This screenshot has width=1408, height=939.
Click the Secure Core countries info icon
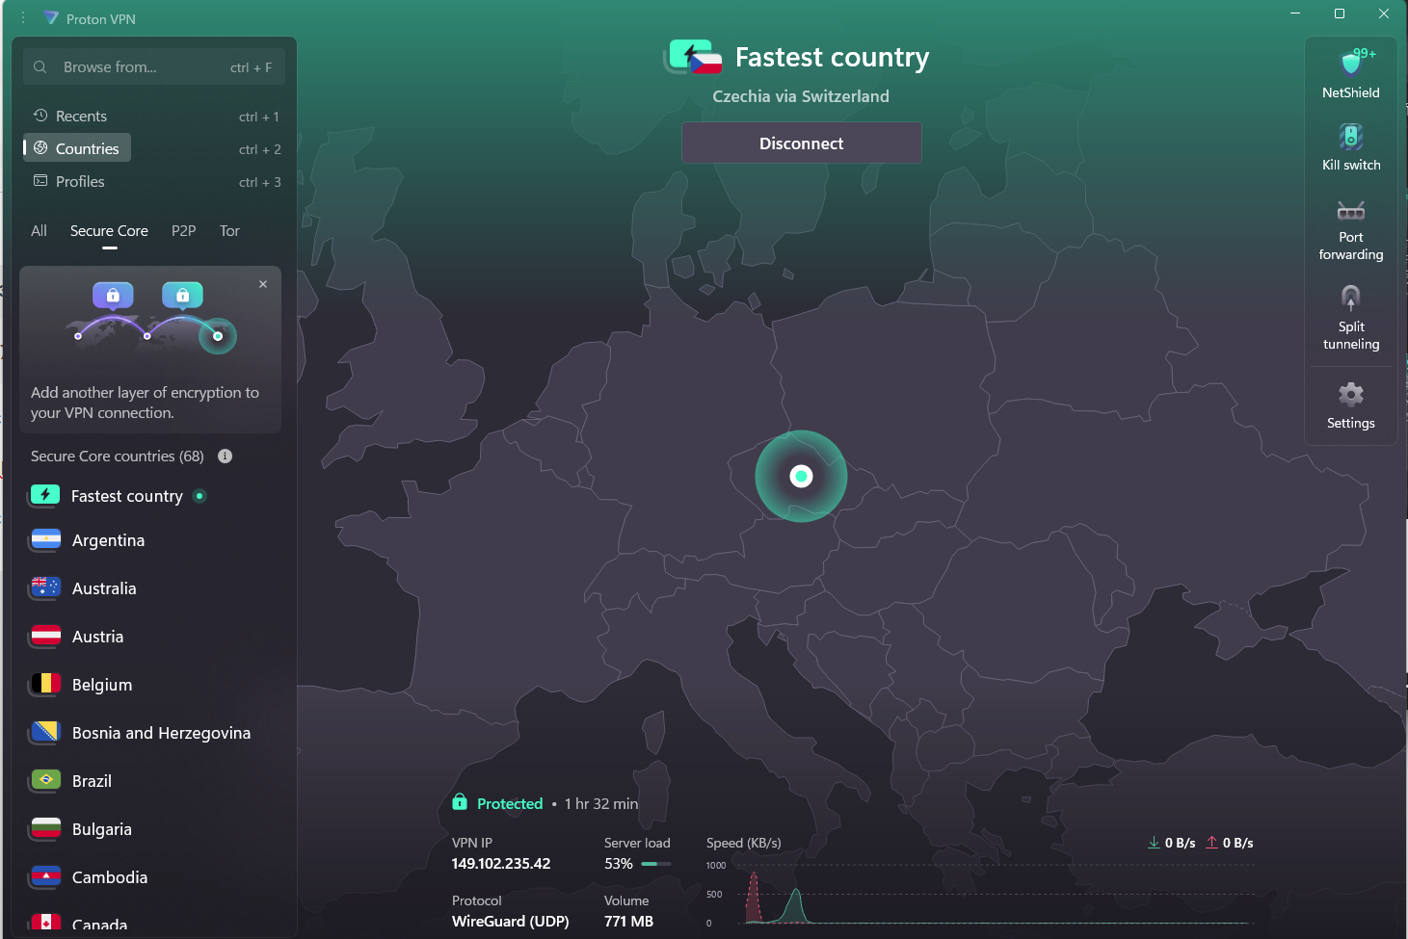coord(225,456)
